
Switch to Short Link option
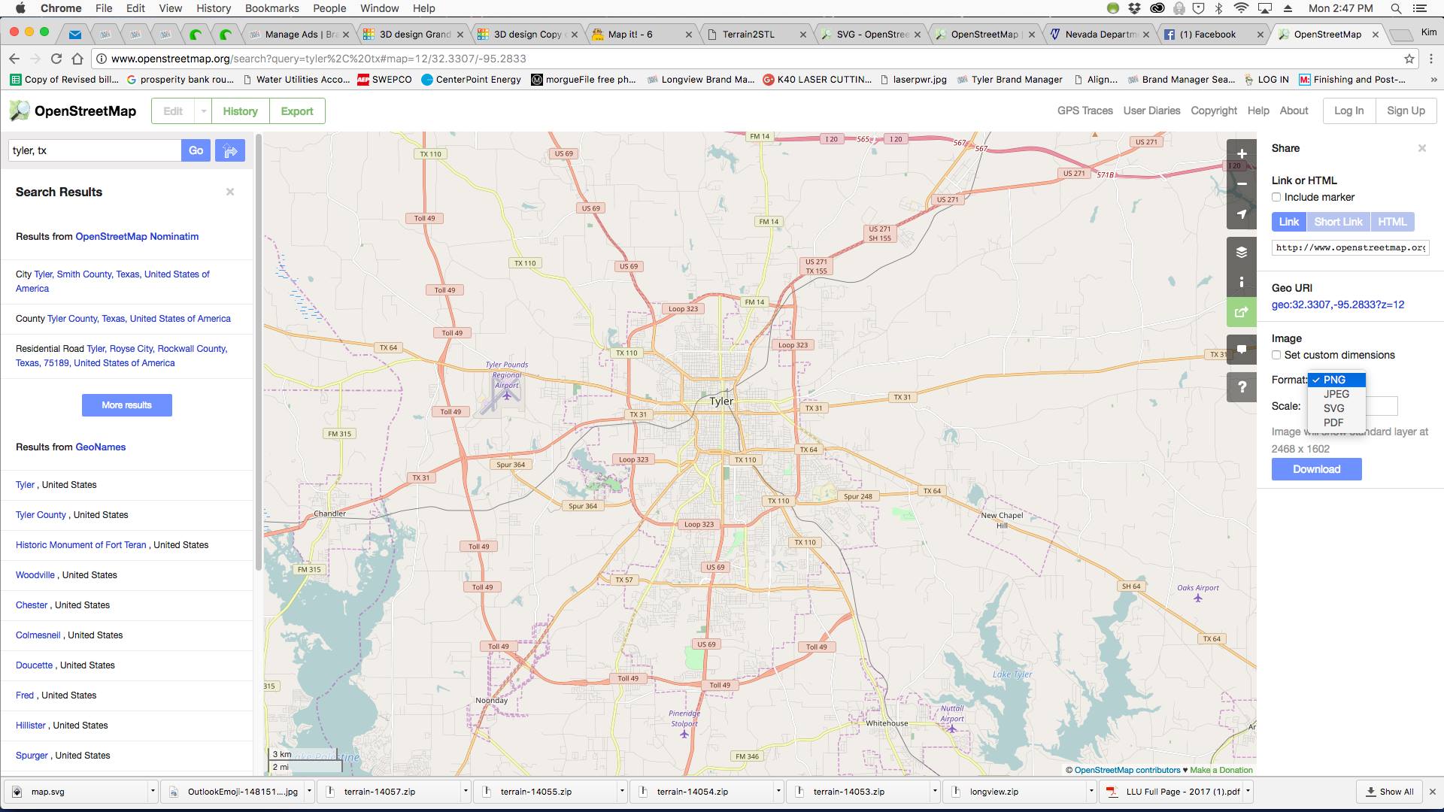(1338, 222)
